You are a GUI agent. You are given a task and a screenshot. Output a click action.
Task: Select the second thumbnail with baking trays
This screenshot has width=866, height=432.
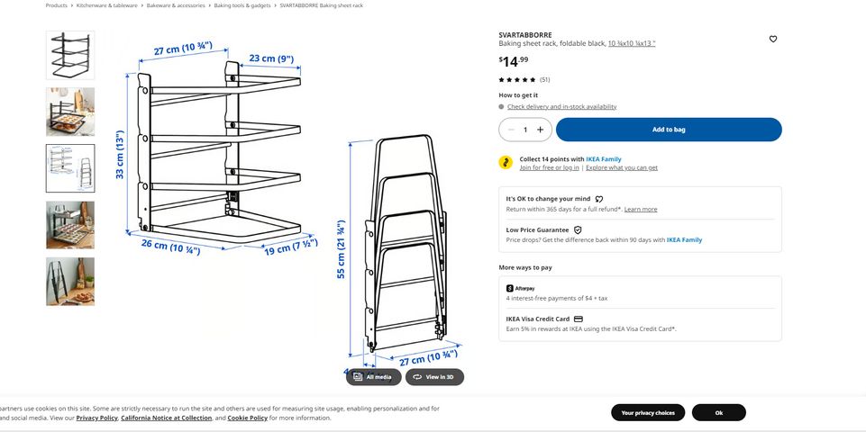point(70,112)
